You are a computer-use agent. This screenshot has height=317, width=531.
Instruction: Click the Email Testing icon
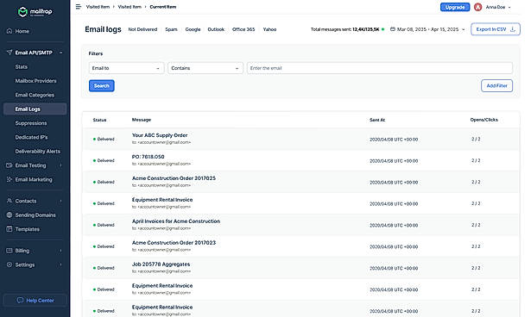[x=9, y=165]
